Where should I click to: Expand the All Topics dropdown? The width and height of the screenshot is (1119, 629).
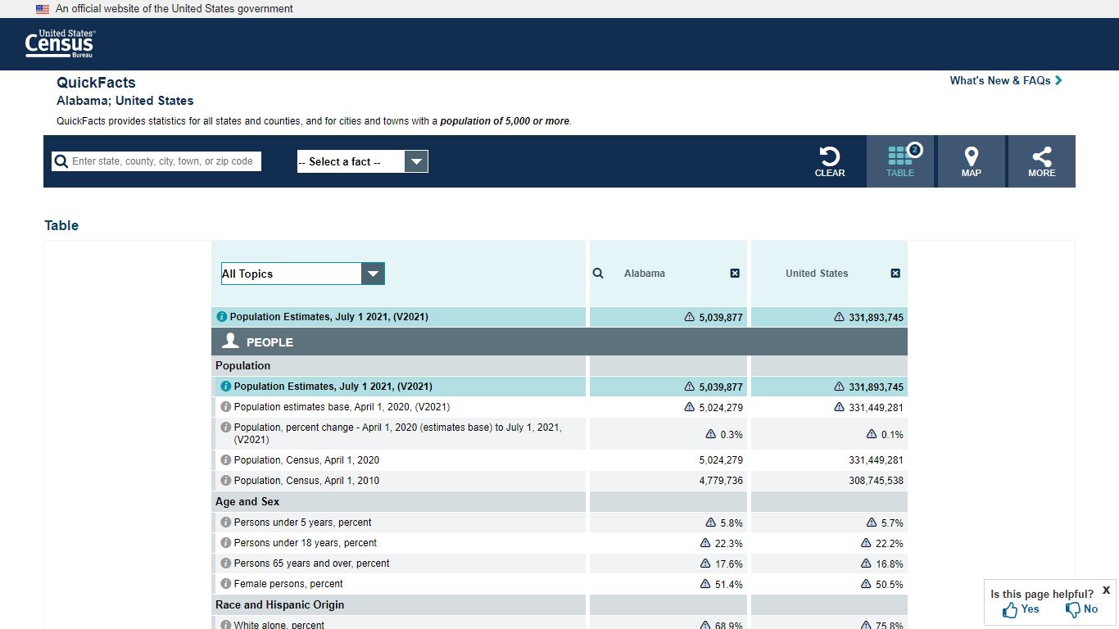(302, 274)
